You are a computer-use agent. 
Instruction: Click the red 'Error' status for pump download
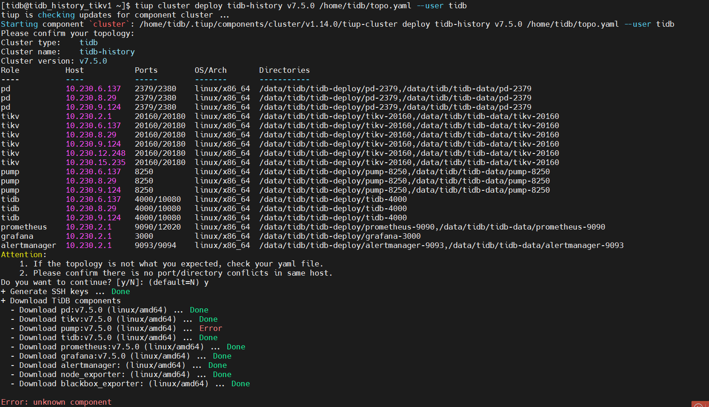pyautogui.click(x=210, y=328)
